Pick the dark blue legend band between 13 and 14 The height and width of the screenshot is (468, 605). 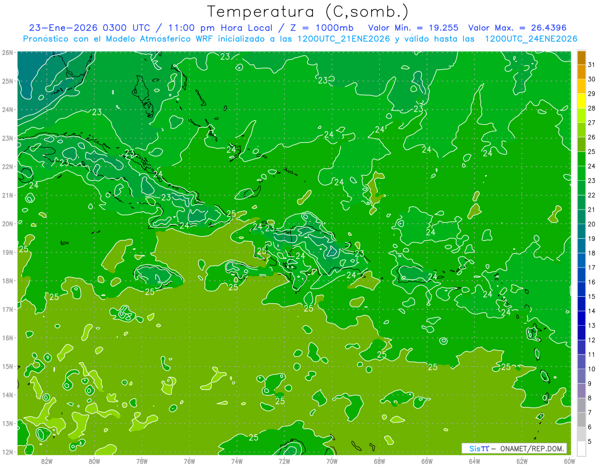pyautogui.click(x=581, y=319)
